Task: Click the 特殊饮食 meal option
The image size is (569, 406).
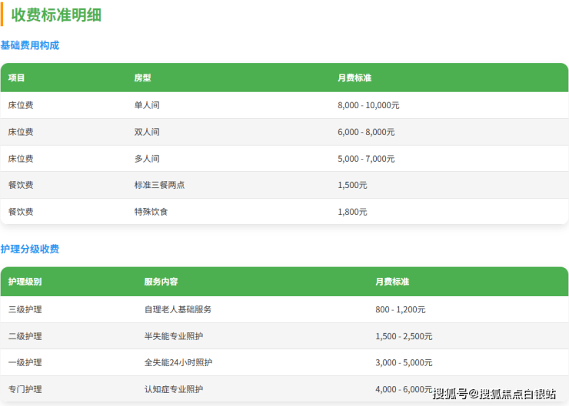Action: [x=151, y=212]
